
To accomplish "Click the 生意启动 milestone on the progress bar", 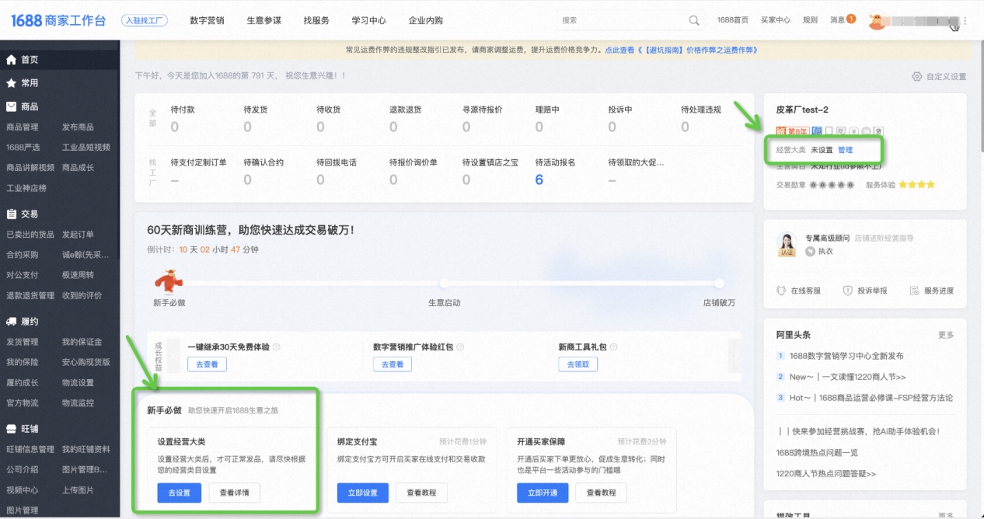I will point(444,284).
